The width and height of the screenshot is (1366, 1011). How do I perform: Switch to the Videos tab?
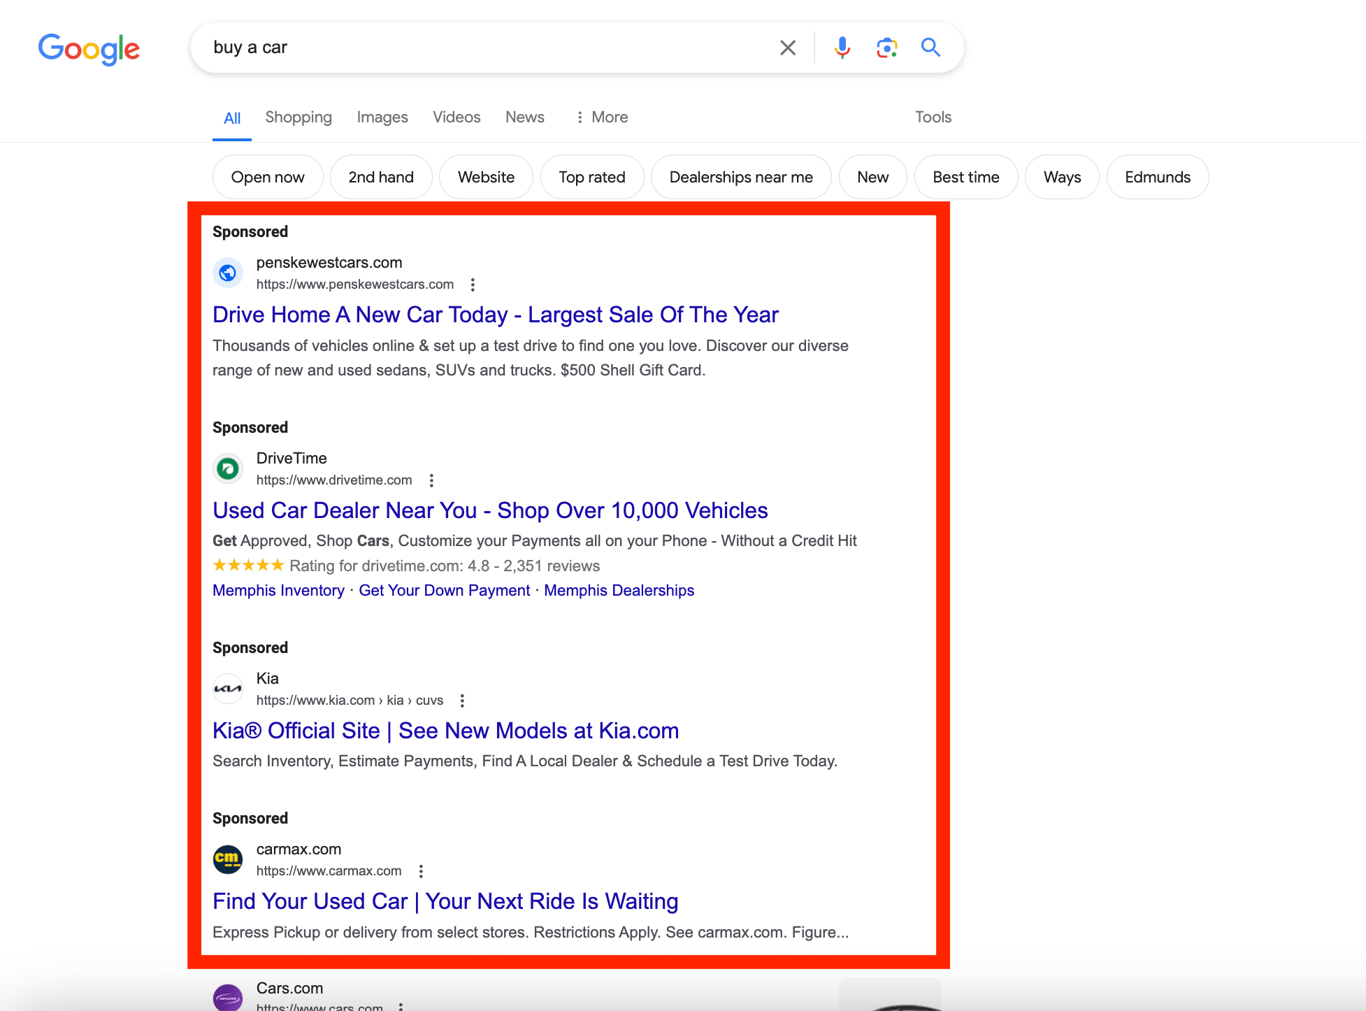(456, 117)
